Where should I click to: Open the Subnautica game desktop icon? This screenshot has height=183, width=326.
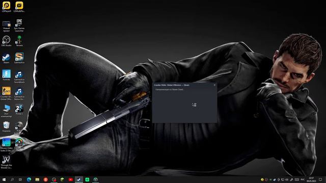click(x=19, y=58)
